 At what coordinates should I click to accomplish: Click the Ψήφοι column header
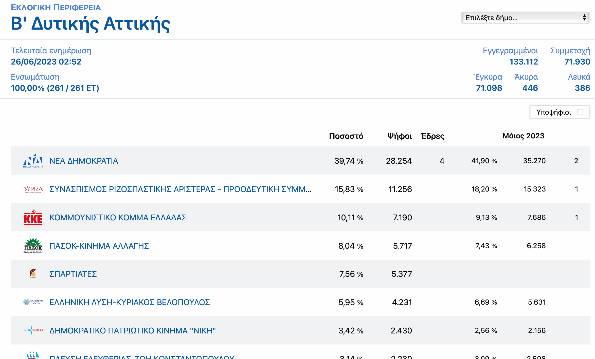[x=400, y=136]
